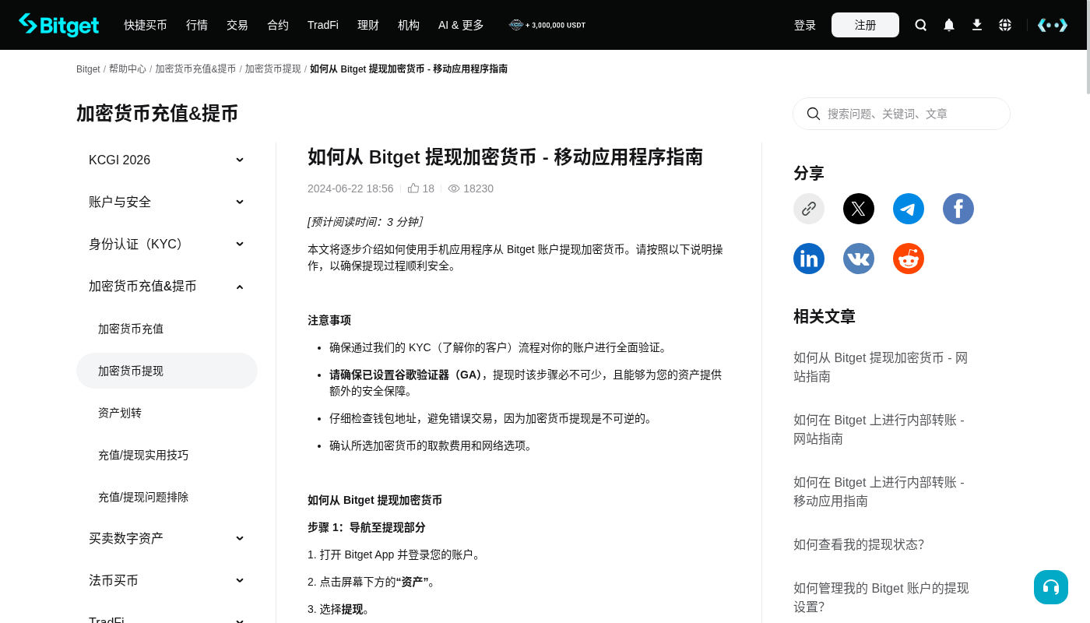This screenshot has height=623, width=1090.
Task: Collapse the 加密货币充值&提币 sidebar section
Action: pyautogui.click(x=167, y=286)
